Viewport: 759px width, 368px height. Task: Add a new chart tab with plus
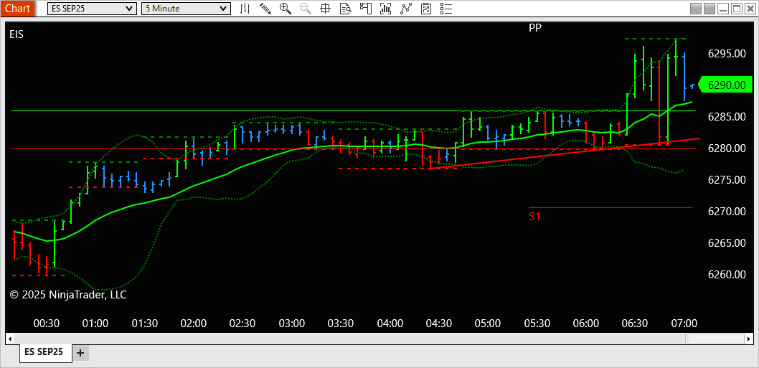click(80, 353)
